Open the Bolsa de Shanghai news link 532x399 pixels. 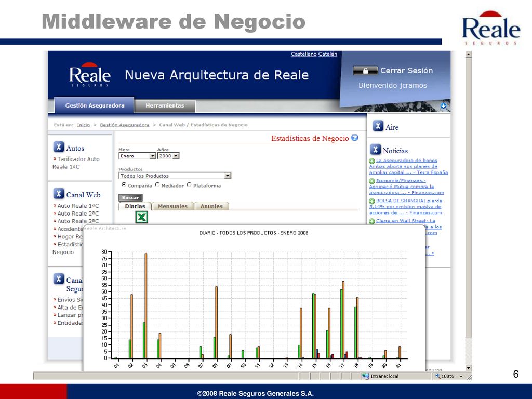point(406,207)
